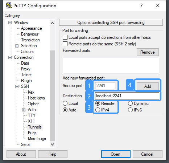169x163 pixels.
Task: Collapse the SSH tree node
Action: pyautogui.click(x=17, y=86)
